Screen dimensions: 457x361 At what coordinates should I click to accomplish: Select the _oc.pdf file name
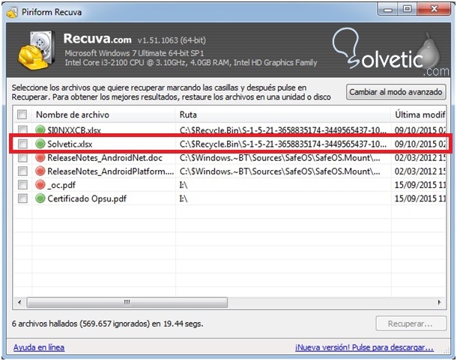coord(61,185)
